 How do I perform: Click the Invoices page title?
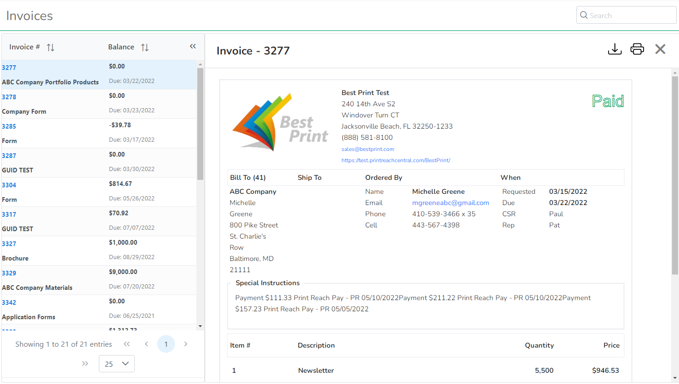29,15
